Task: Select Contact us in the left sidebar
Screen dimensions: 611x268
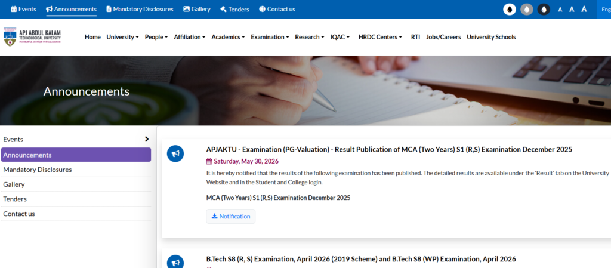Action: [x=76, y=214]
